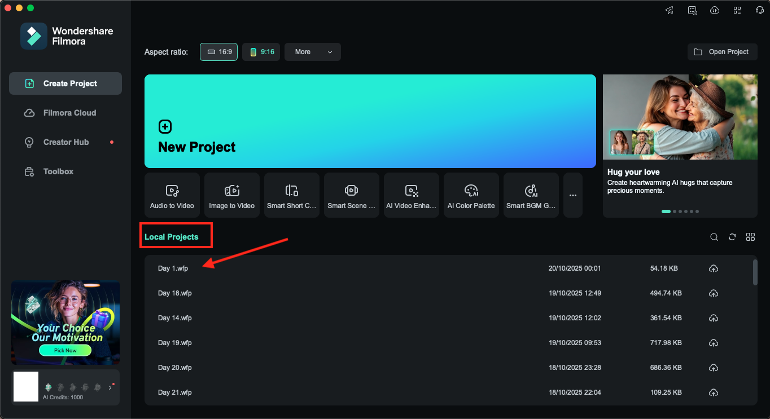This screenshot has height=419, width=770.
Task: Toggle grid view for projects
Action: point(750,237)
